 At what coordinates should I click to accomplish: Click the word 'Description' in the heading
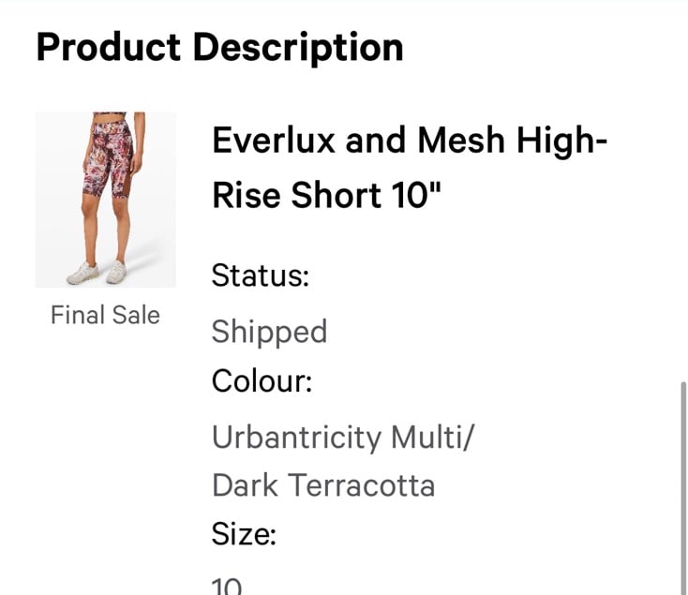pos(298,49)
